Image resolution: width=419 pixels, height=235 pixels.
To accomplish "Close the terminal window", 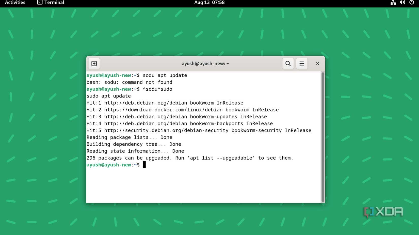I will click(x=317, y=63).
